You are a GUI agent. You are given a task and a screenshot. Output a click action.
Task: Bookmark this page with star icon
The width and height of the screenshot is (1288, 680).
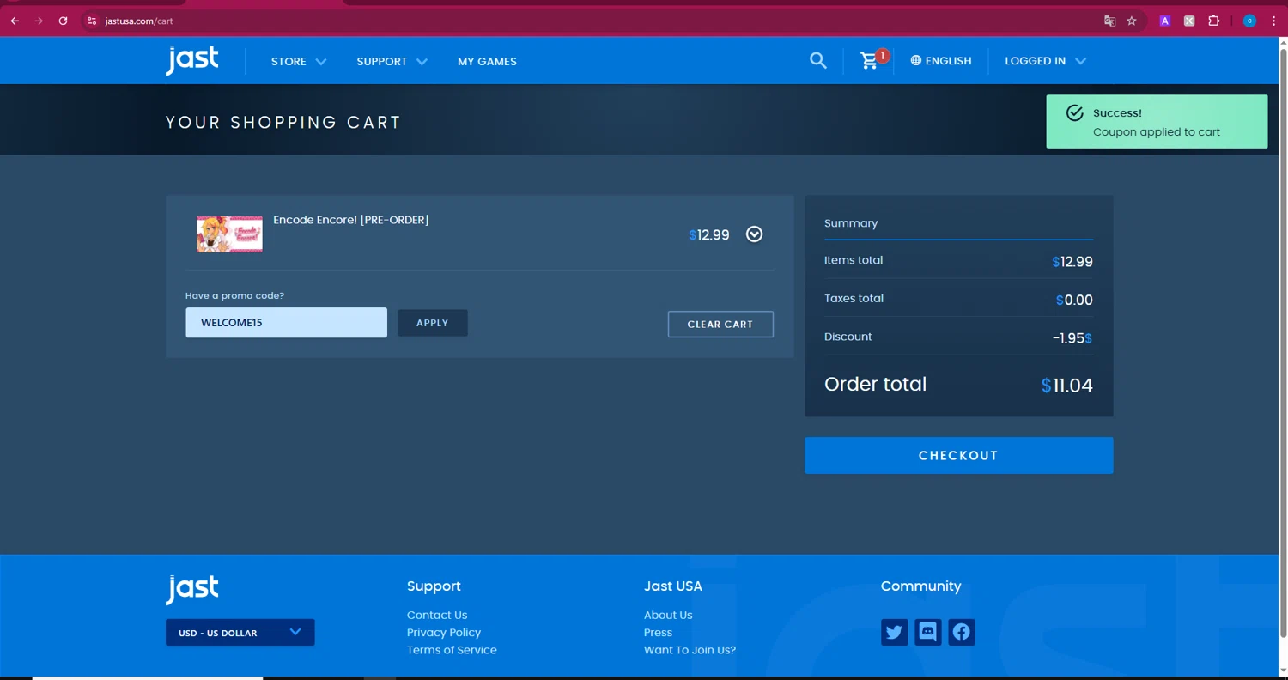coord(1132,21)
